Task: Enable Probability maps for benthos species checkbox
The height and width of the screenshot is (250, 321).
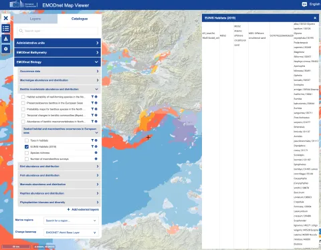Action: point(23,109)
